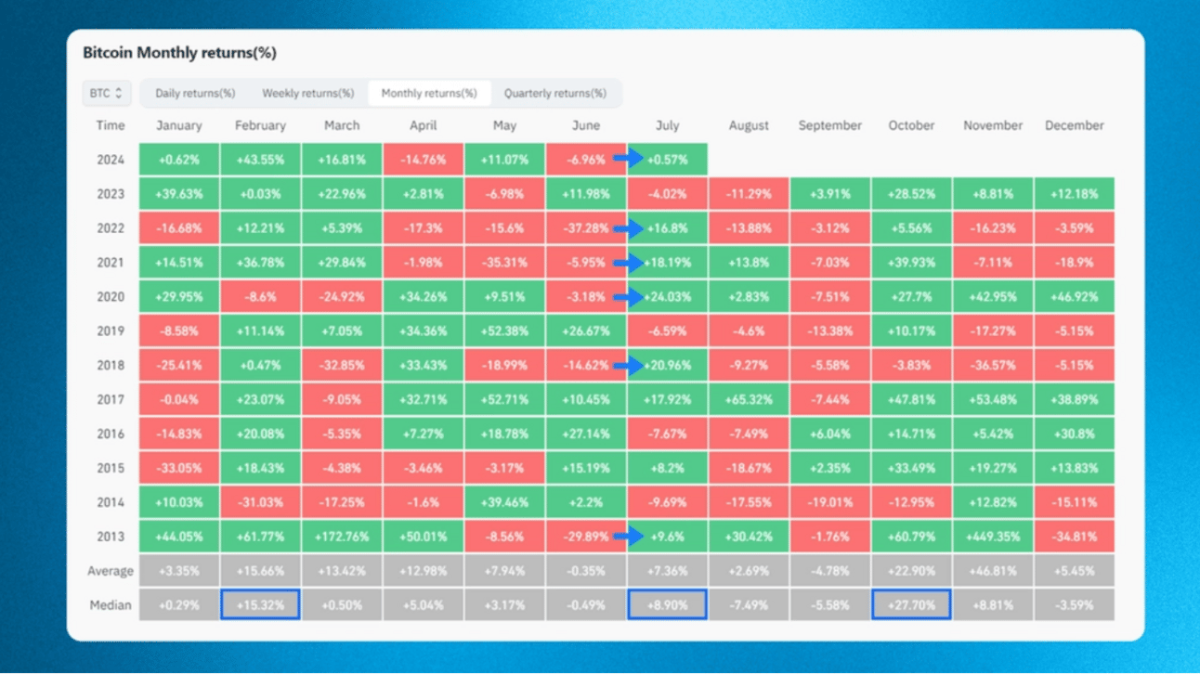This screenshot has height=674, width=1200.
Task: Click the Time column header
Action: click(x=111, y=125)
